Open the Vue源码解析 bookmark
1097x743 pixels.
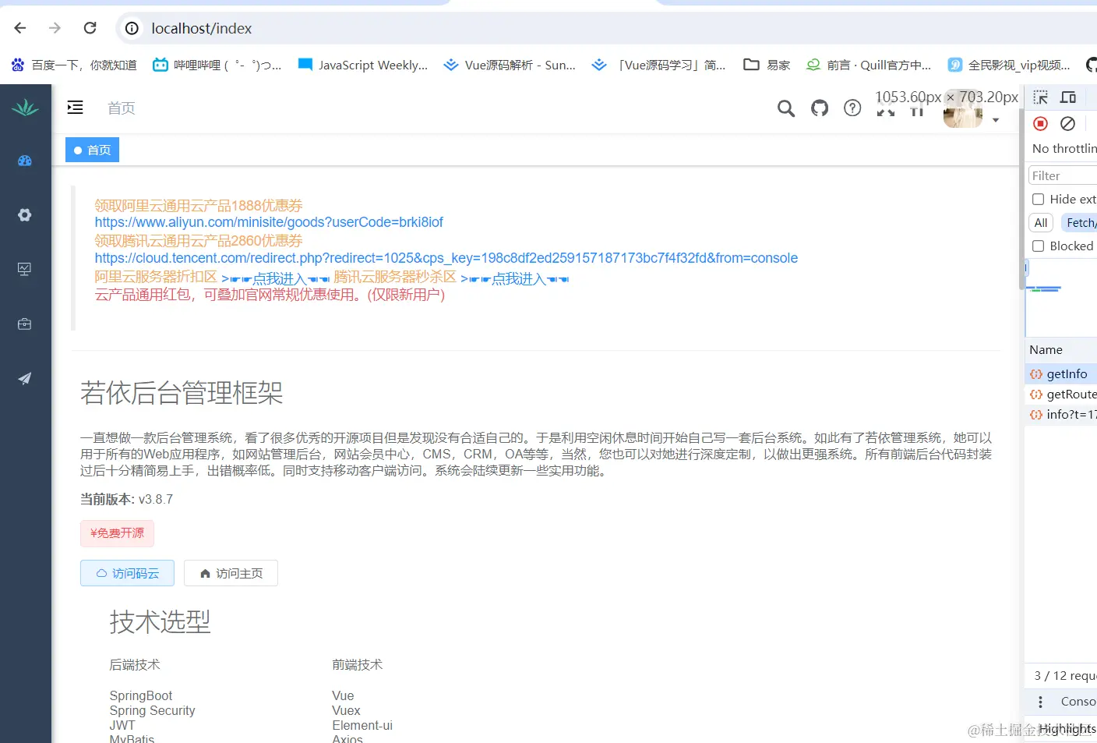click(510, 65)
